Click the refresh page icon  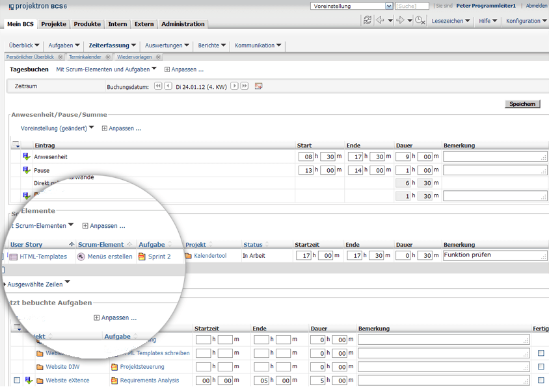coord(368,21)
